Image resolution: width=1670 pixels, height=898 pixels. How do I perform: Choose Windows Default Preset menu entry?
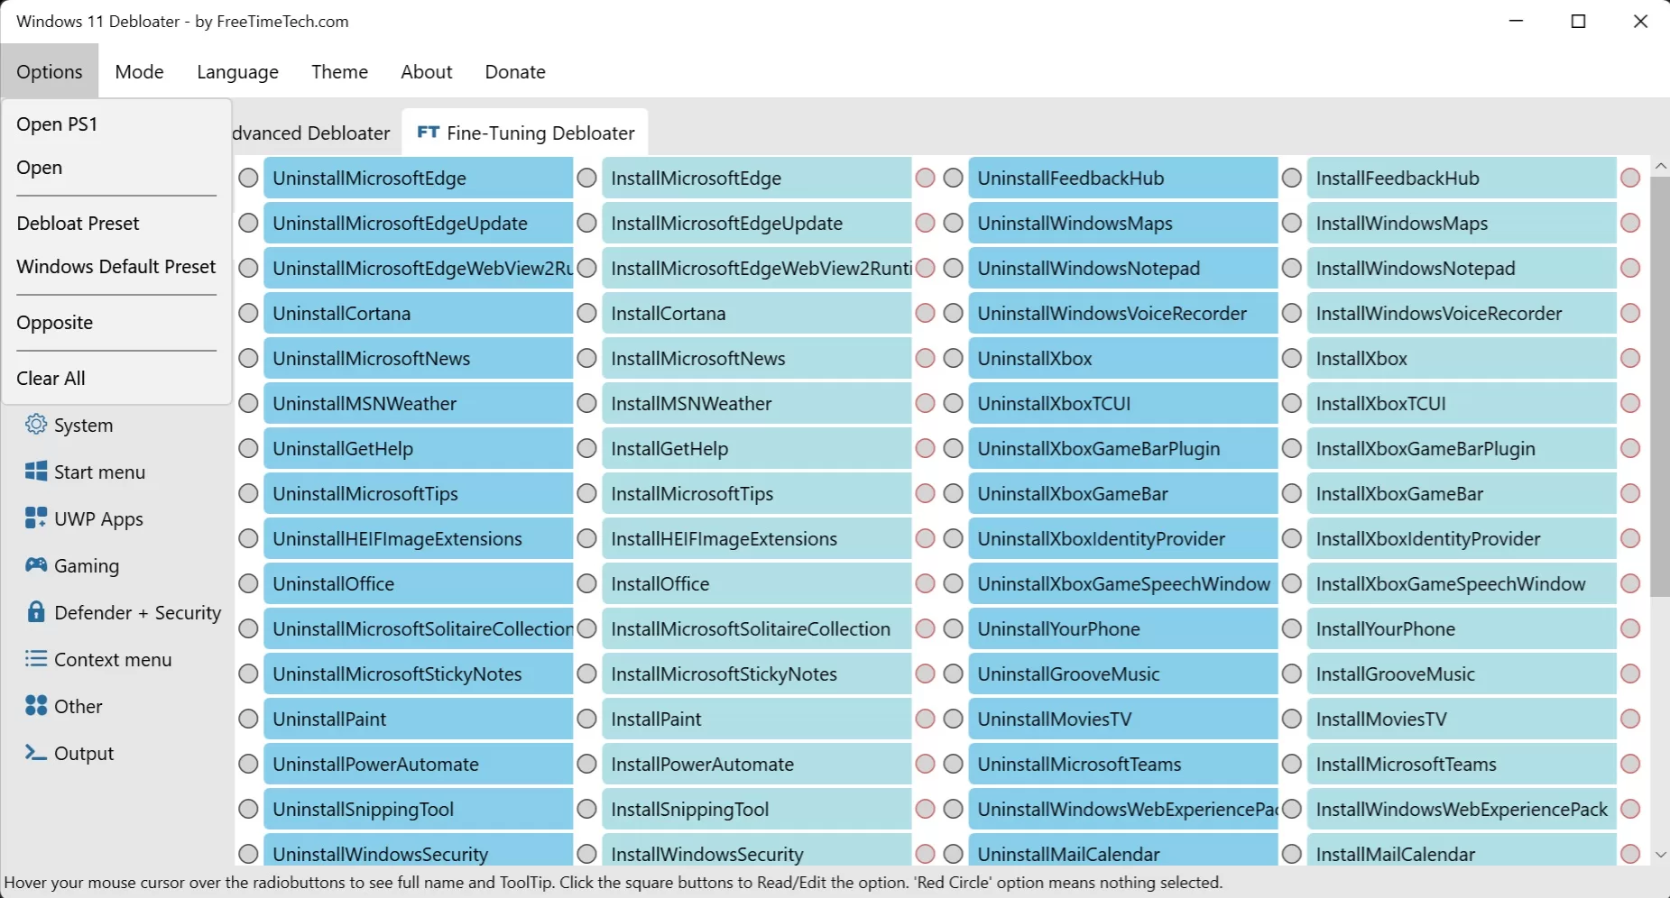(116, 266)
